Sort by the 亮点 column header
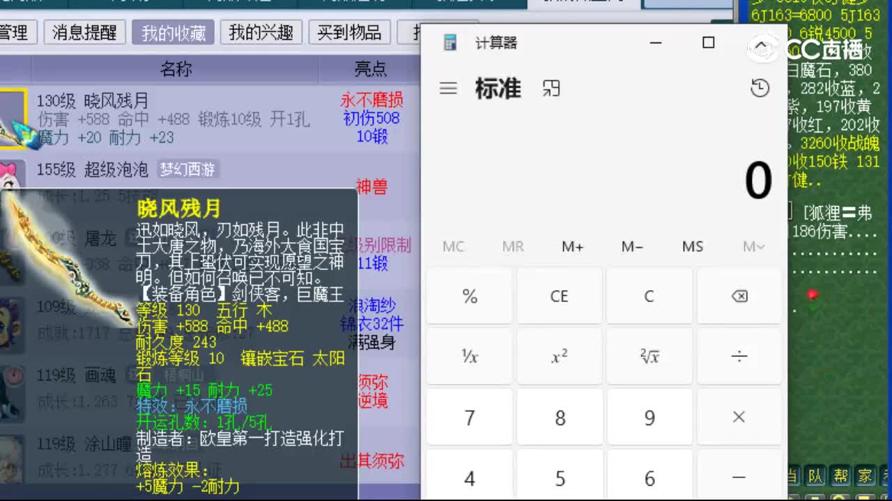 [370, 68]
